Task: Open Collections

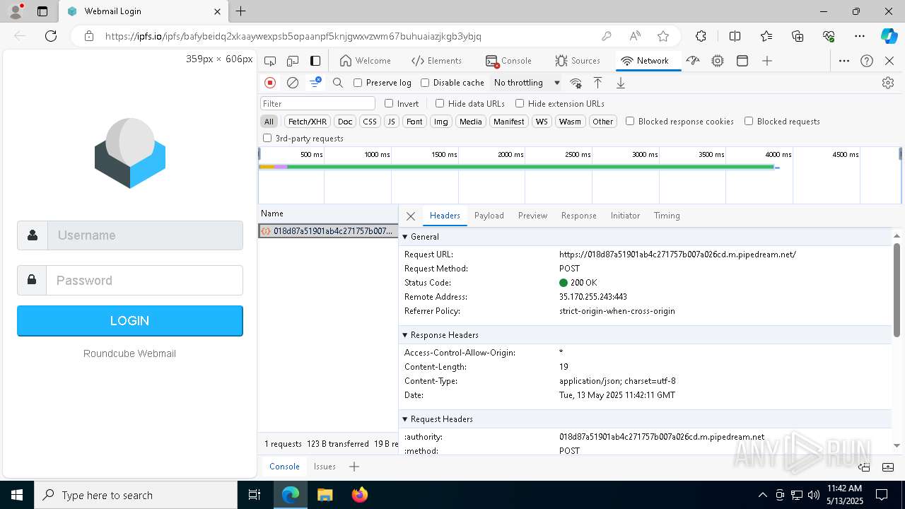Action: 798,36
